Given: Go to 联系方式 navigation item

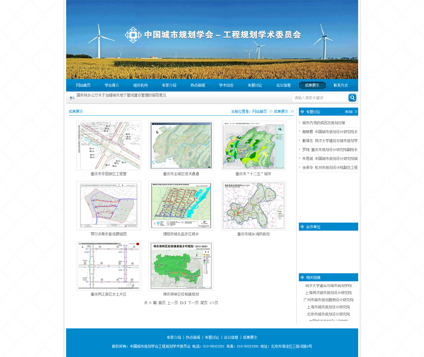Looking at the screenshot, I should tap(341, 86).
